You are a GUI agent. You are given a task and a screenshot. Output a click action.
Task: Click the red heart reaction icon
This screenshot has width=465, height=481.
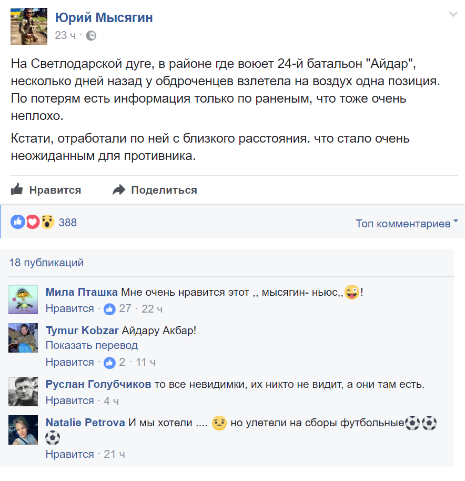click(x=33, y=222)
